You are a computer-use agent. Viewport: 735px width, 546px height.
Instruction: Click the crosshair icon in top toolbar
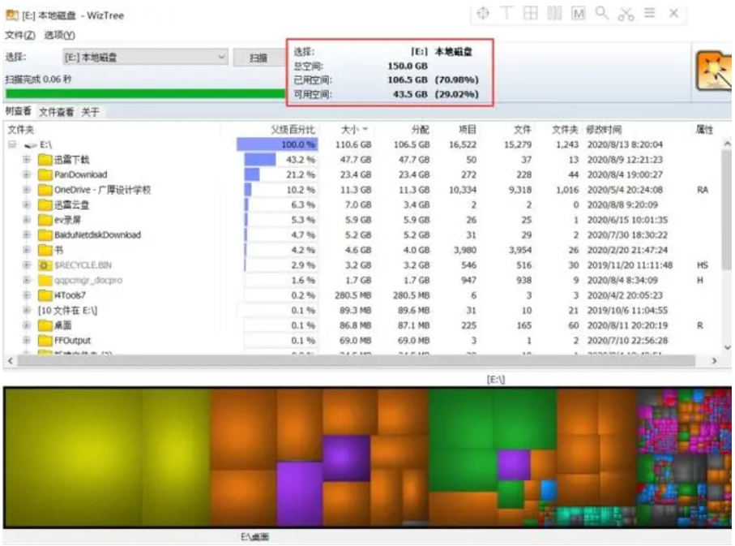[x=483, y=13]
